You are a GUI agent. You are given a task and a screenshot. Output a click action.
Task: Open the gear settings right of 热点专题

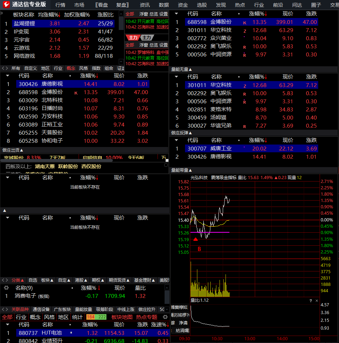click(165, 317)
